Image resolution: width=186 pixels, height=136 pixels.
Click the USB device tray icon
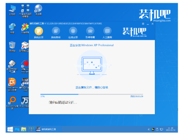[x=157, y=129]
